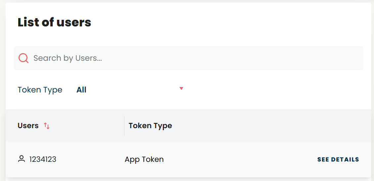This screenshot has width=374, height=181.
Task: Select the user ID 1234123 text
Action: pyautogui.click(x=43, y=159)
